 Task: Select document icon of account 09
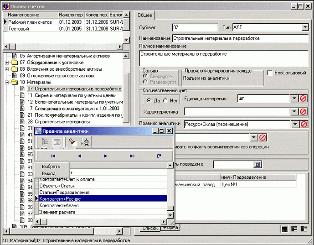click(14, 76)
